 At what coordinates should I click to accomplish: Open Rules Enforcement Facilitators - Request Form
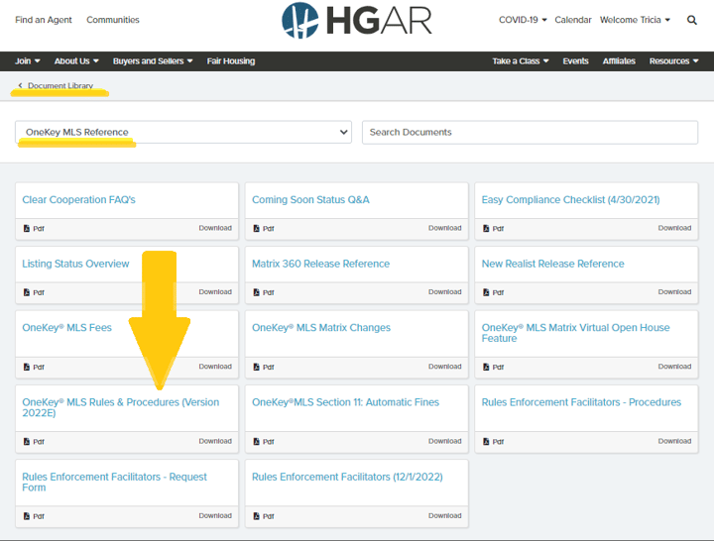coord(114,483)
